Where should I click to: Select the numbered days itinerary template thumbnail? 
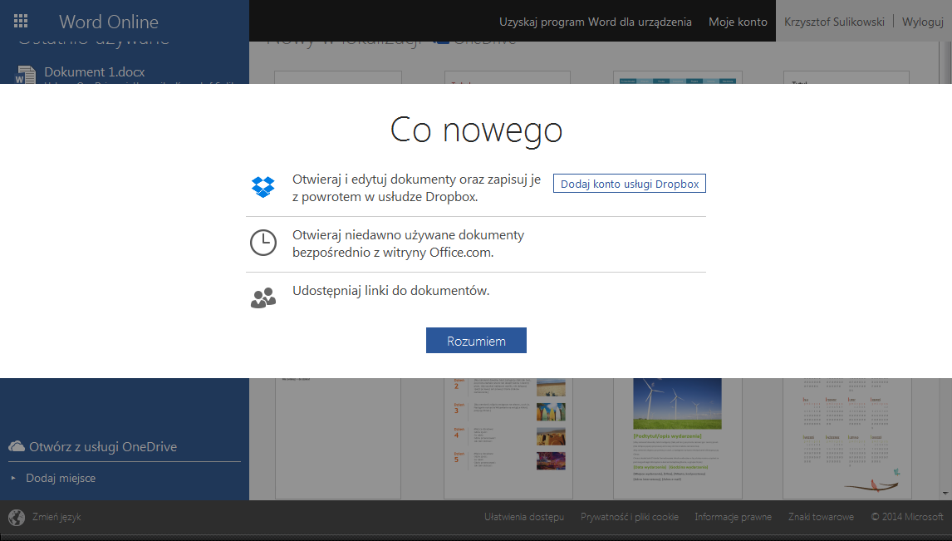click(508, 438)
